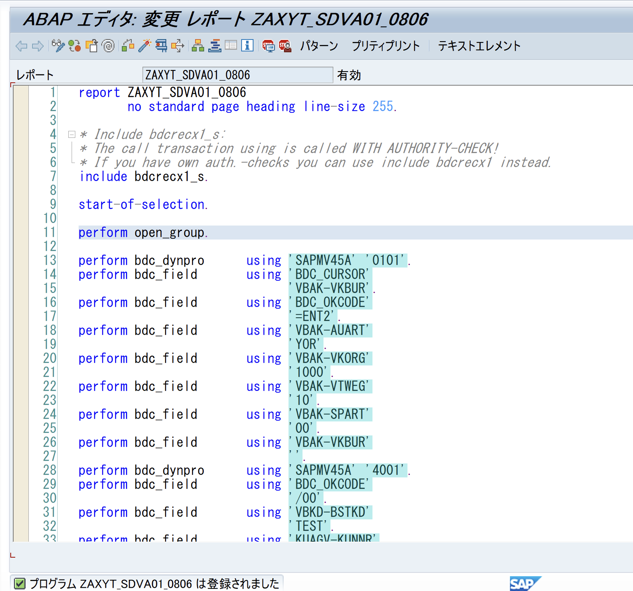Activate program with the magic wand icon

point(144,46)
